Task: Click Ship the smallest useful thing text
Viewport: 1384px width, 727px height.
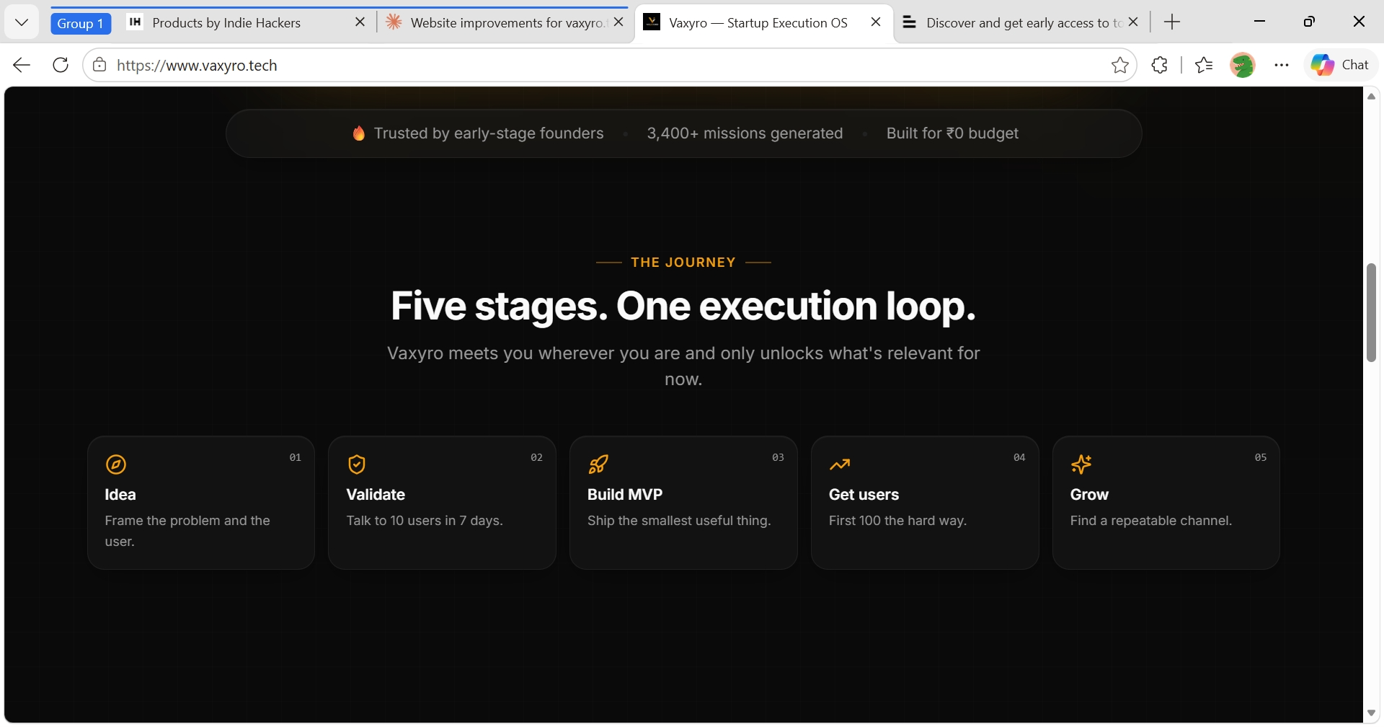Action: (x=679, y=521)
